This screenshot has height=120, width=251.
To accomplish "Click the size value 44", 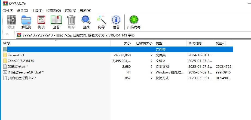I will coord(129,72).
